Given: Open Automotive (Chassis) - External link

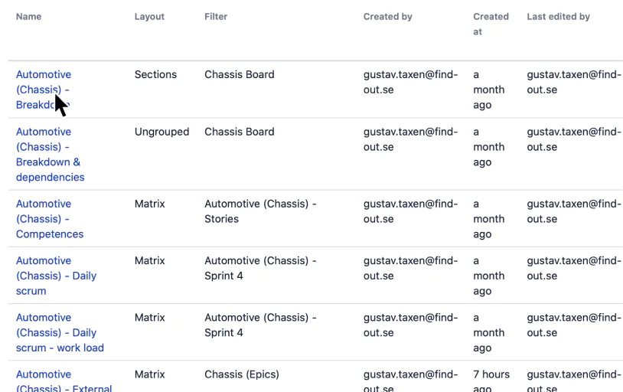Looking at the screenshot, I should pos(64,381).
